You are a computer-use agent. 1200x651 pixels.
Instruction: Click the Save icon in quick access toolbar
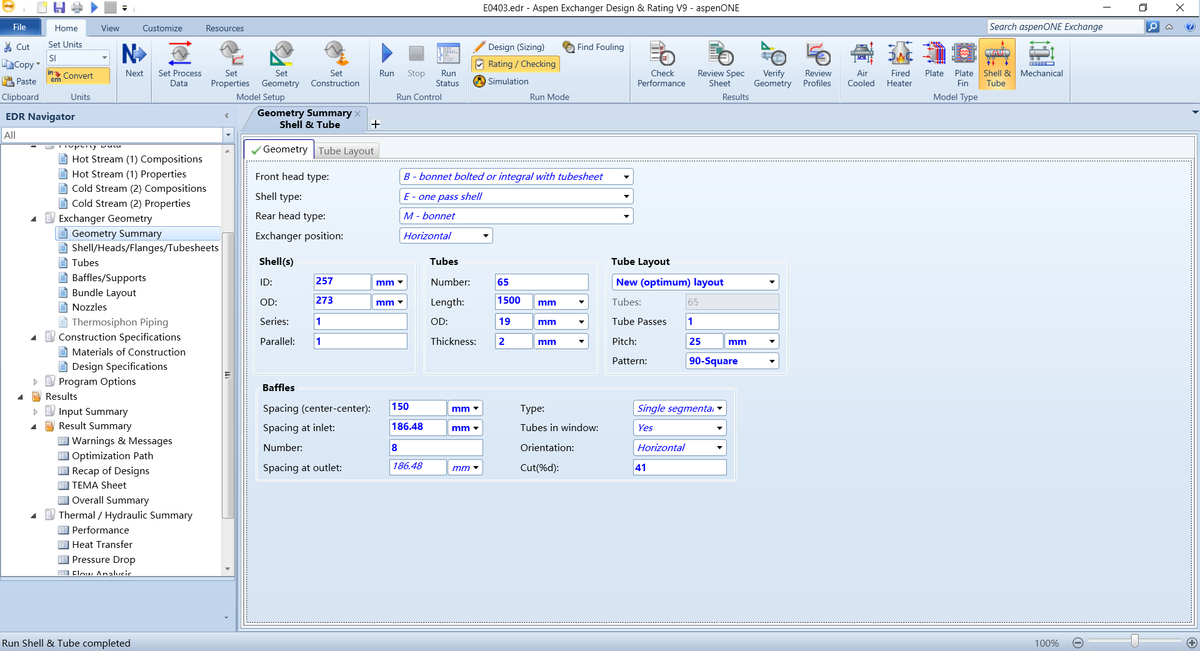pyautogui.click(x=59, y=8)
